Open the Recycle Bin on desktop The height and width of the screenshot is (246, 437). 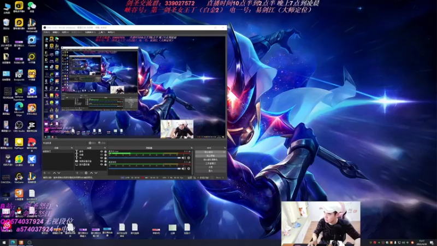[x=6, y=24]
